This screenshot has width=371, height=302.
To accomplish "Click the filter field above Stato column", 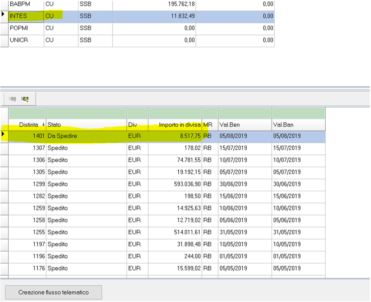I will (86, 113).
